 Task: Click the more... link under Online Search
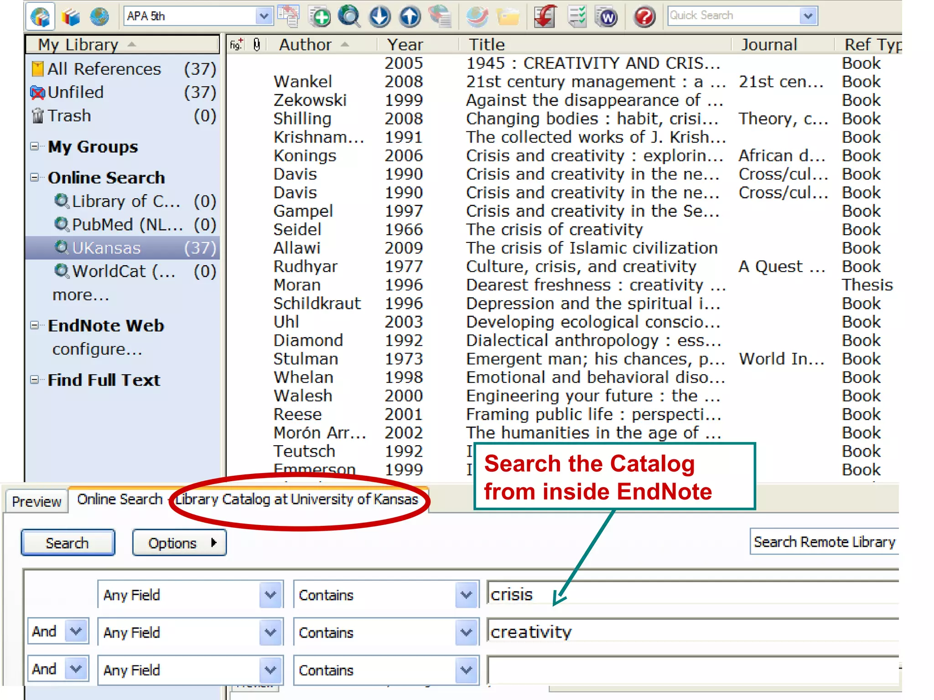click(81, 295)
